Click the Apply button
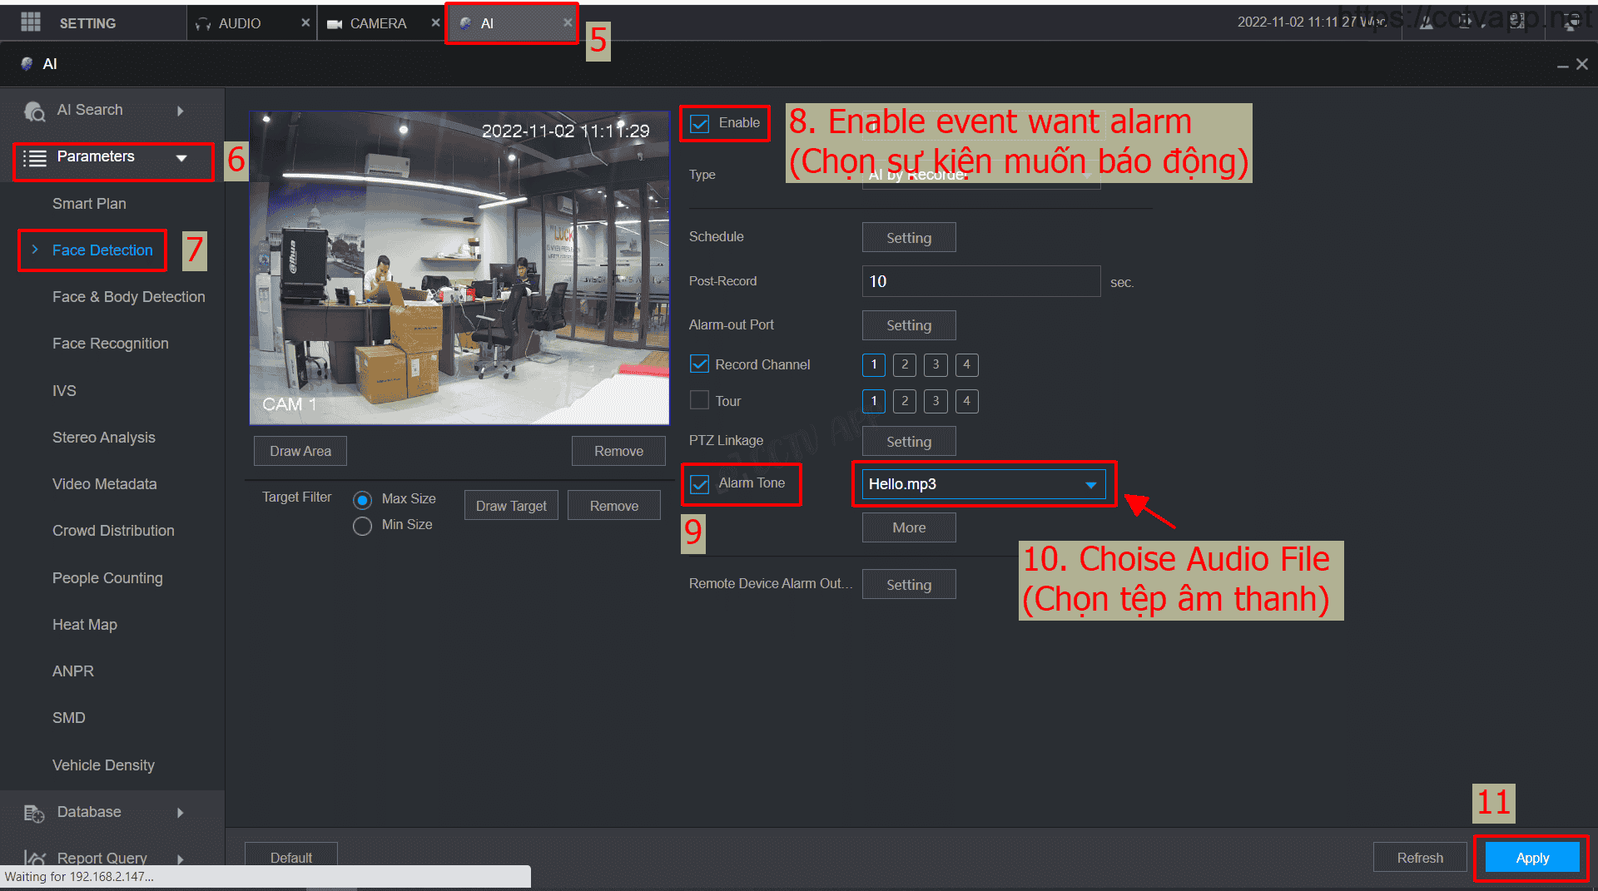Screen dimensions: 1598x891 pyautogui.click(x=1531, y=858)
